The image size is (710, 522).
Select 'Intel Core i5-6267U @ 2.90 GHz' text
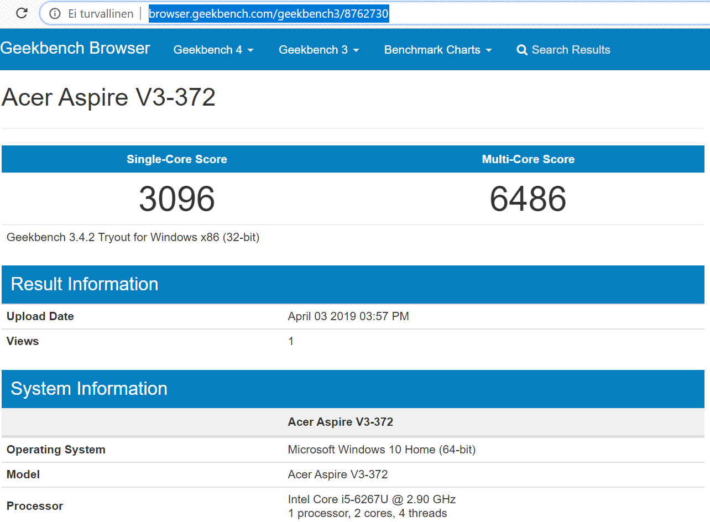point(372,499)
